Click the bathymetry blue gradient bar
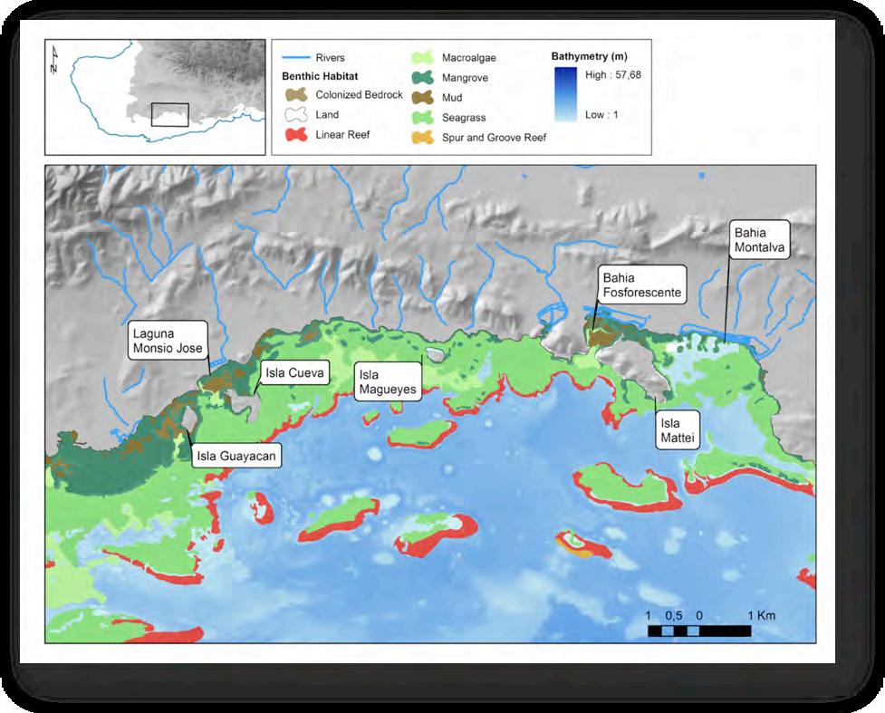This screenshot has width=885, height=713. coord(565,94)
